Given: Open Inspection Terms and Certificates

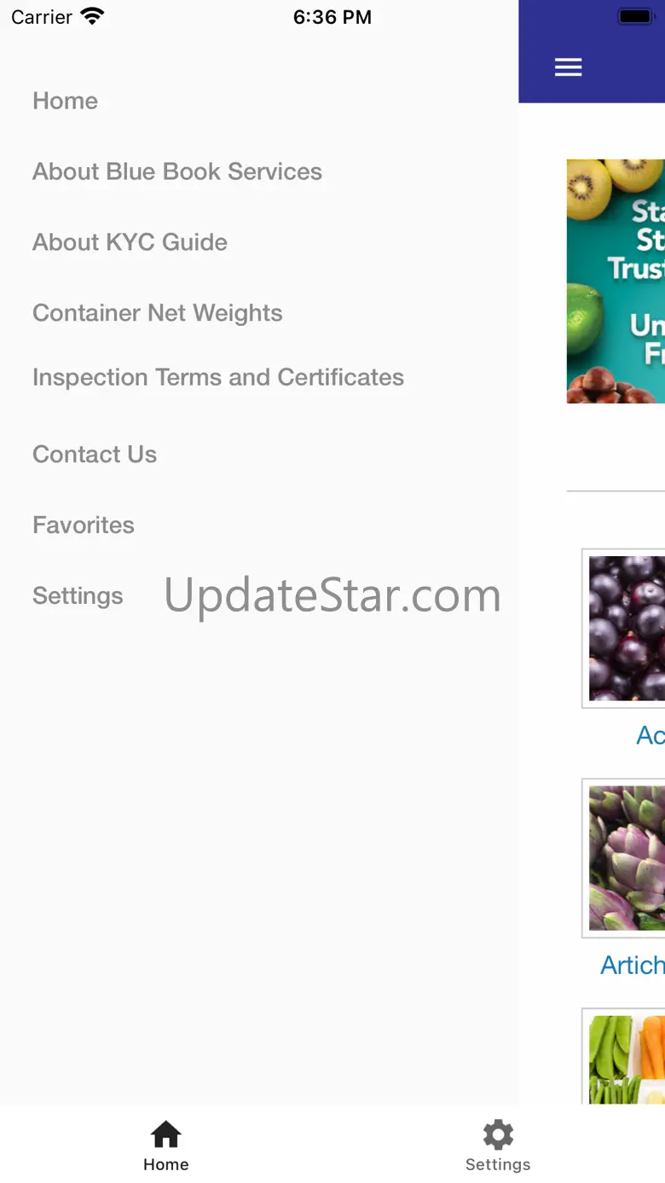Looking at the screenshot, I should coord(218,377).
